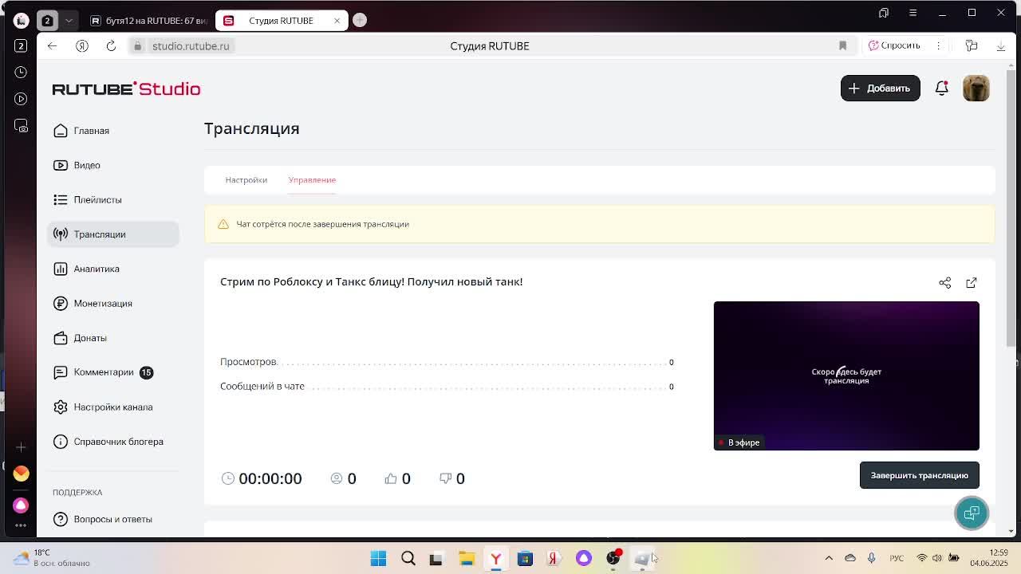Open Плейлисты in the sidebar
Image resolution: width=1021 pixels, height=574 pixels.
point(97,199)
